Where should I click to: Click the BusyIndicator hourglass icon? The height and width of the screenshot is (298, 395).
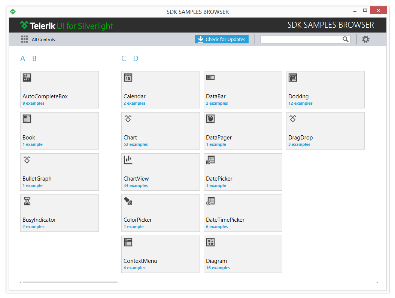(x=27, y=201)
